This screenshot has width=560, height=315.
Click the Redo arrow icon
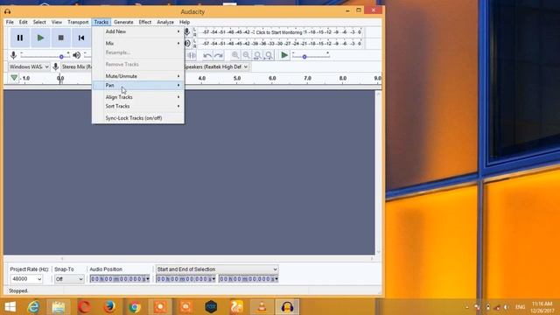[x=218, y=55]
